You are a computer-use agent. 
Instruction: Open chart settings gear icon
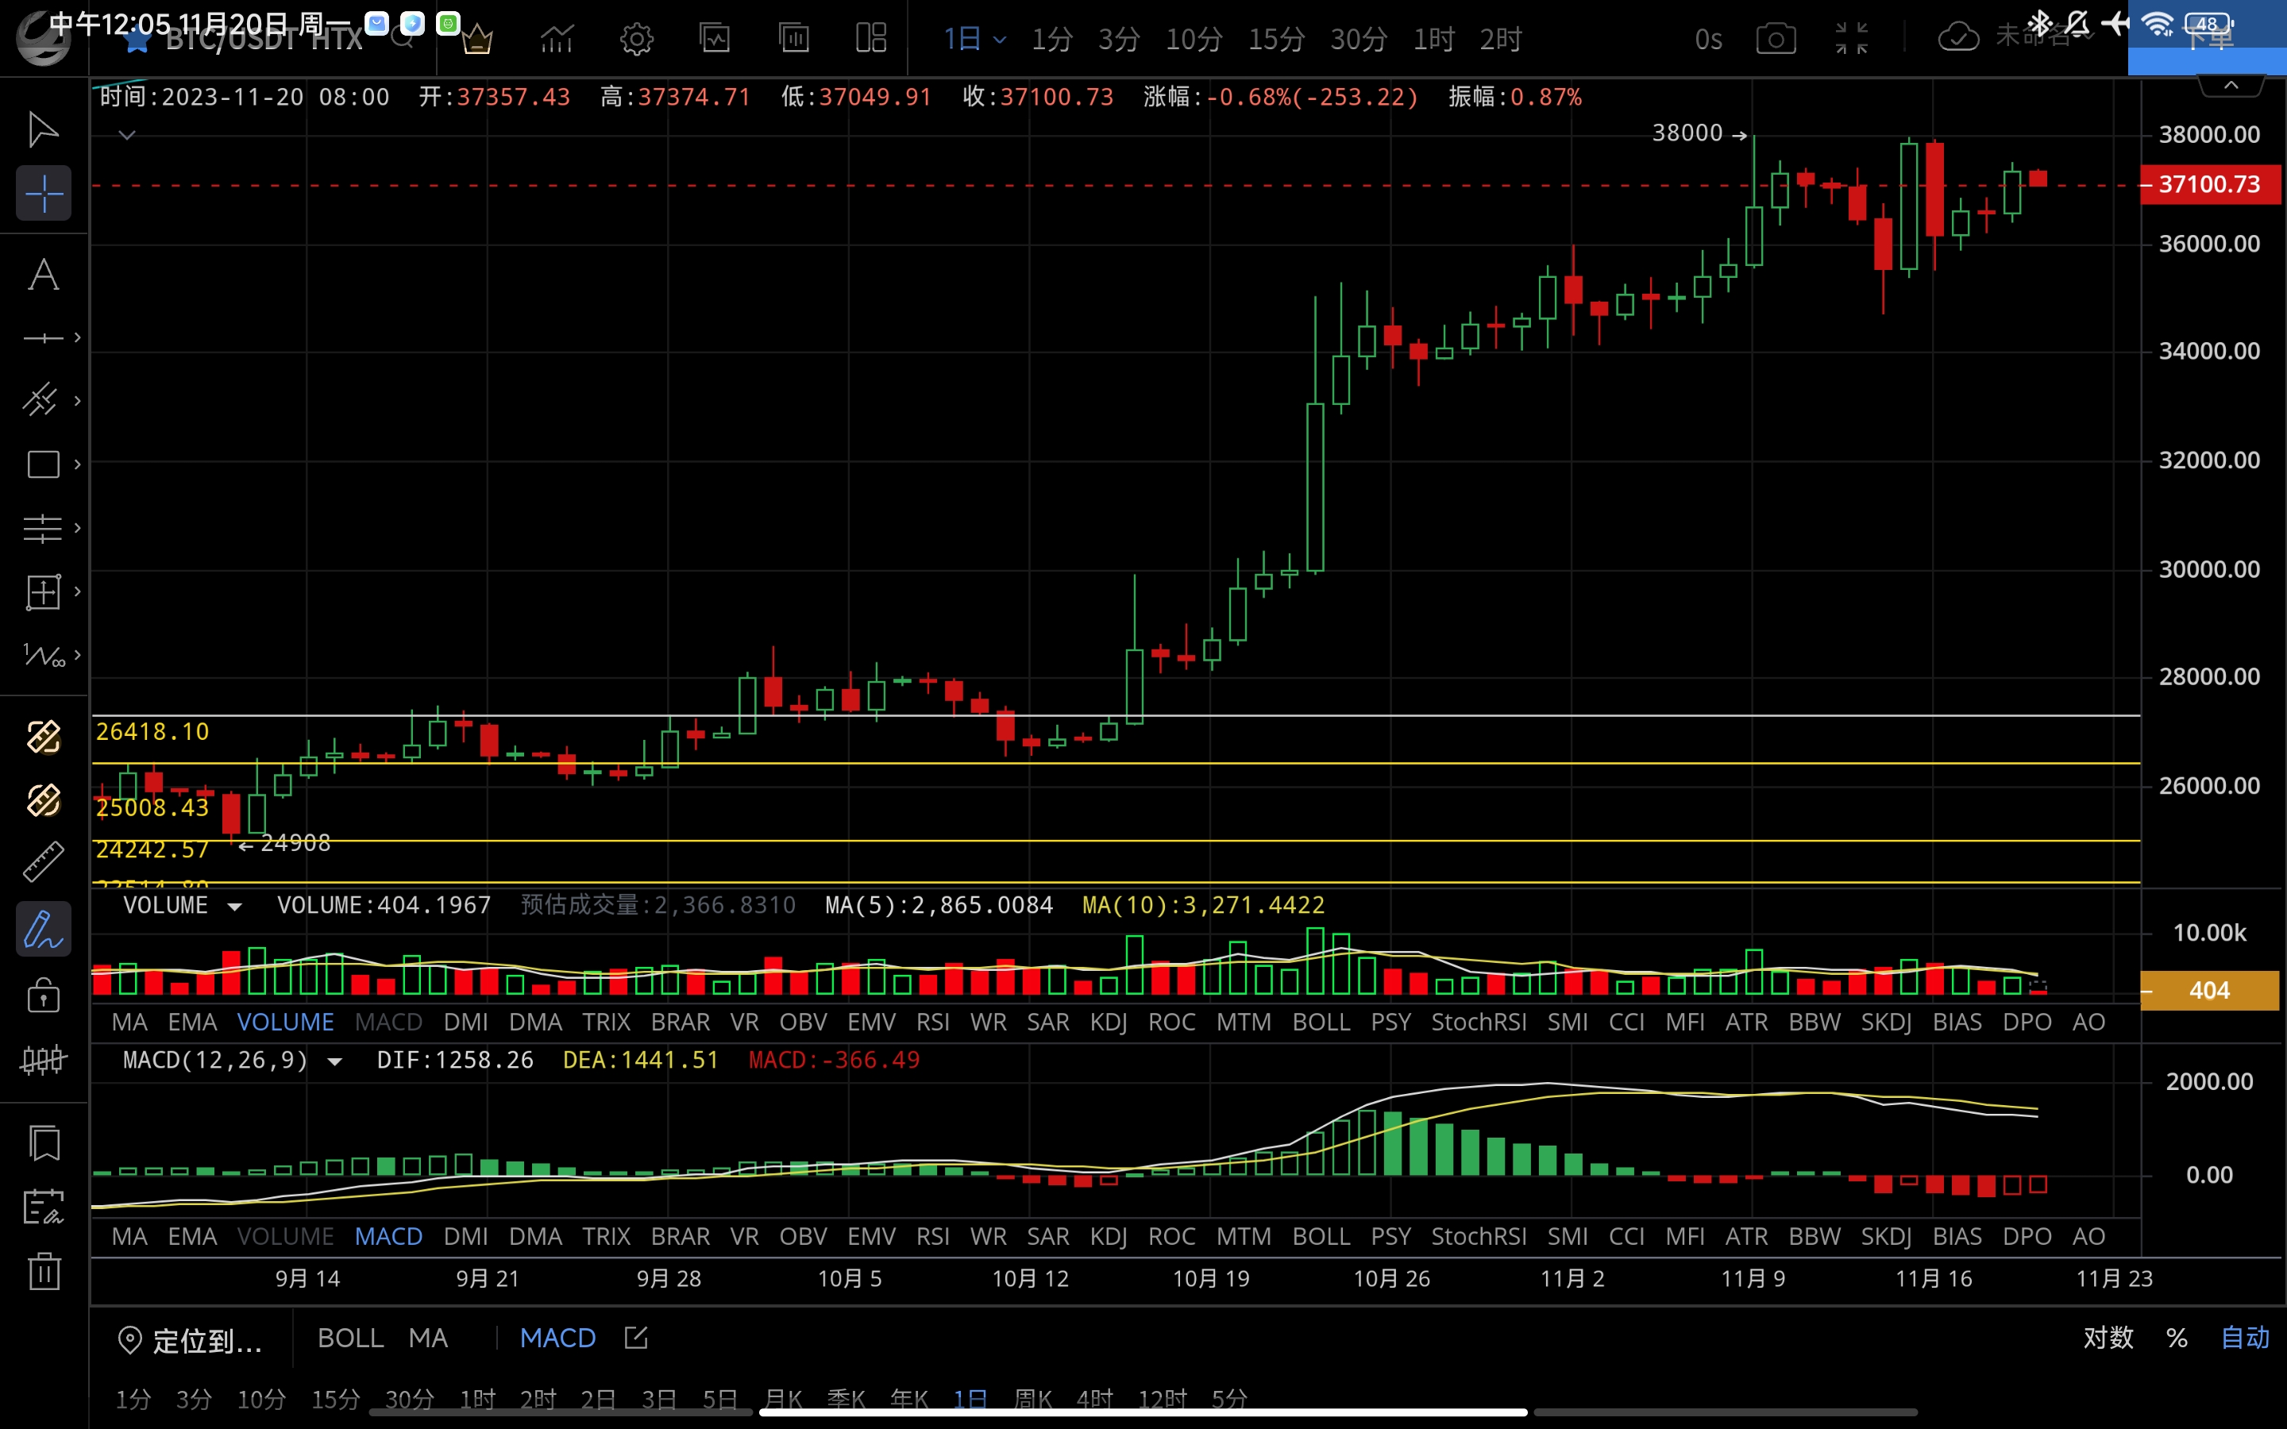(x=636, y=39)
